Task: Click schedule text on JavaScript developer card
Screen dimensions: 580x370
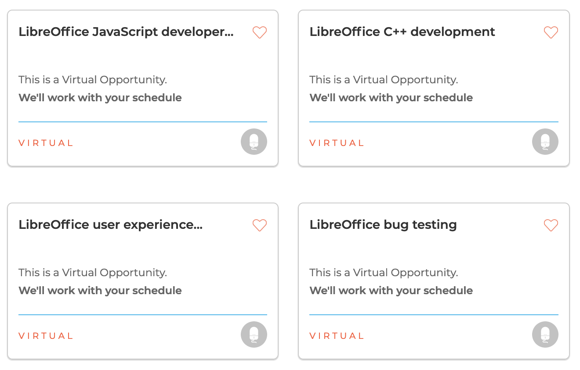Action: click(100, 97)
